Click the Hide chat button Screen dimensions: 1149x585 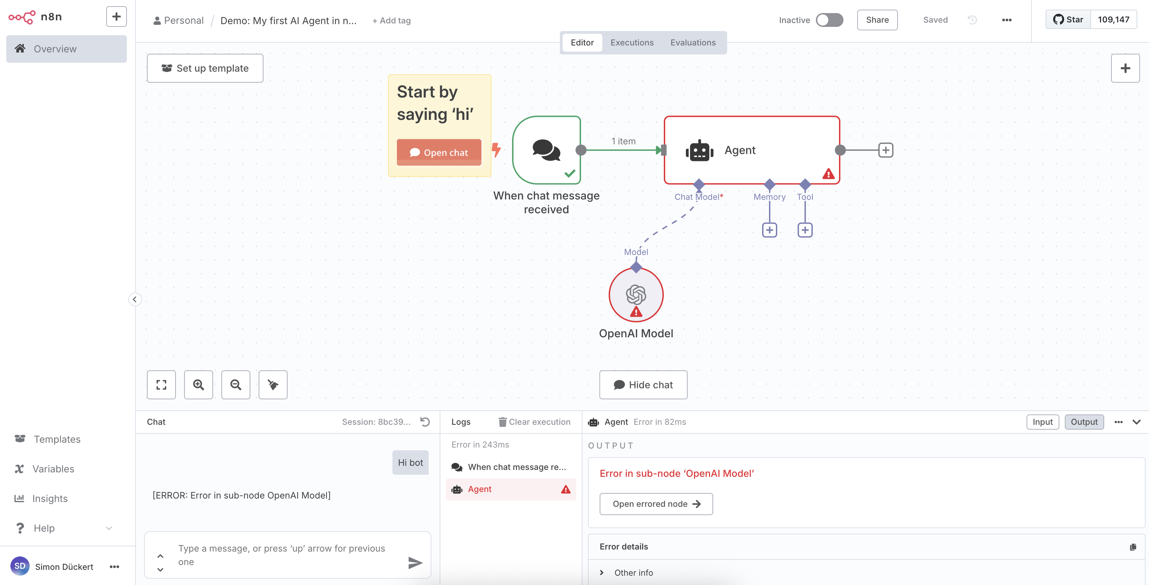pyautogui.click(x=643, y=384)
